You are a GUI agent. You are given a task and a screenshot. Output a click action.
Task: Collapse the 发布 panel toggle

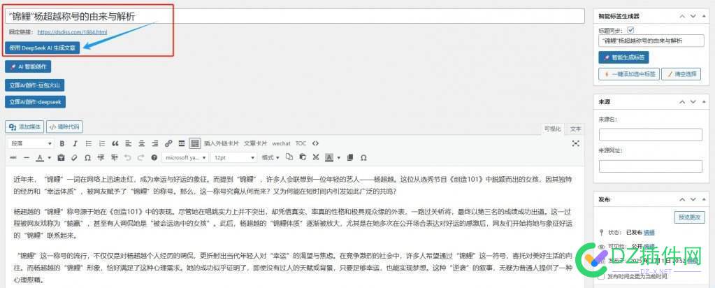704,199
